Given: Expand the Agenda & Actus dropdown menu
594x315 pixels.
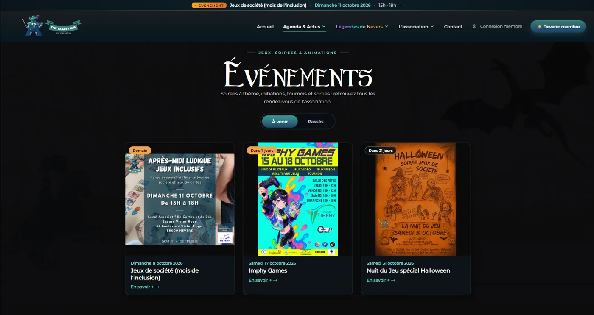Looking at the screenshot, I should click(304, 27).
